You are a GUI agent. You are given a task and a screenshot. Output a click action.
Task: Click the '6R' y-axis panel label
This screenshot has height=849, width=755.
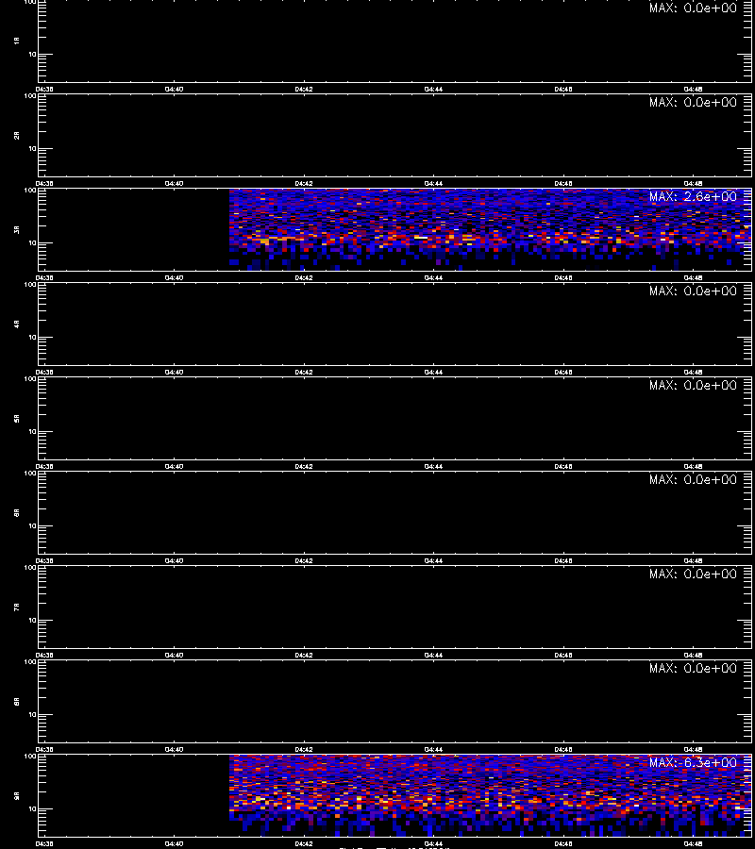[x=17, y=512]
